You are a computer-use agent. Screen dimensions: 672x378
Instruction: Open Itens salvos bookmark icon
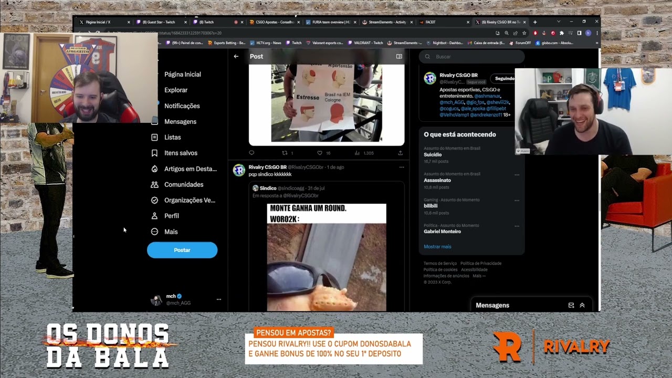(x=154, y=153)
